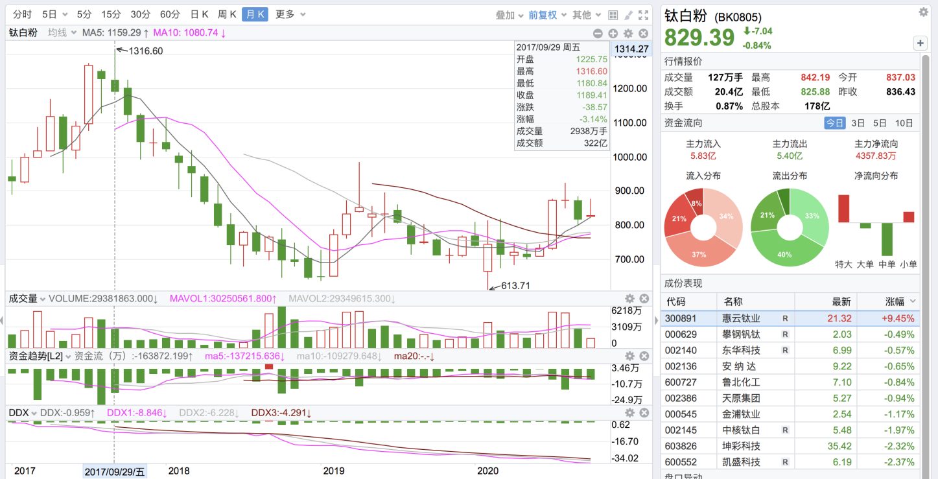Switch fund flow period to 5日
The image size is (938, 479).
pyautogui.click(x=880, y=123)
